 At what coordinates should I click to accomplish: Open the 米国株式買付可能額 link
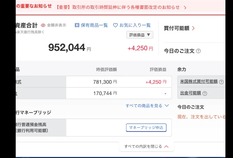(199, 82)
